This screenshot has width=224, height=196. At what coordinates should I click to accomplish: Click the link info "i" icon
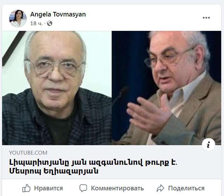(x=209, y=144)
